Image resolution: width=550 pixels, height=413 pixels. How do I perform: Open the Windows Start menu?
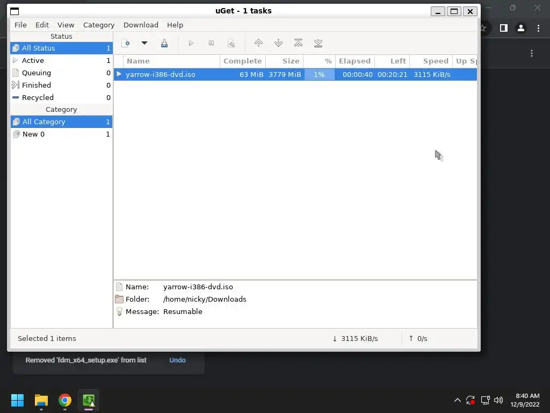click(x=17, y=400)
